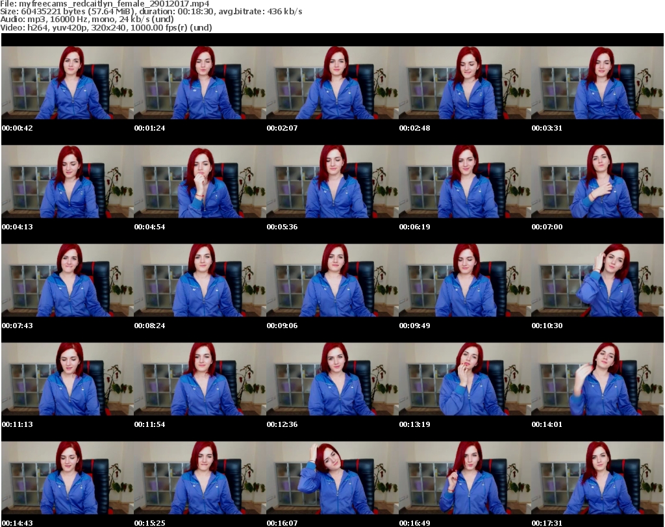Viewport: 665px width, 527px height.
Task: Click the 00:05:36 timestamp label
Action: tap(282, 227)
